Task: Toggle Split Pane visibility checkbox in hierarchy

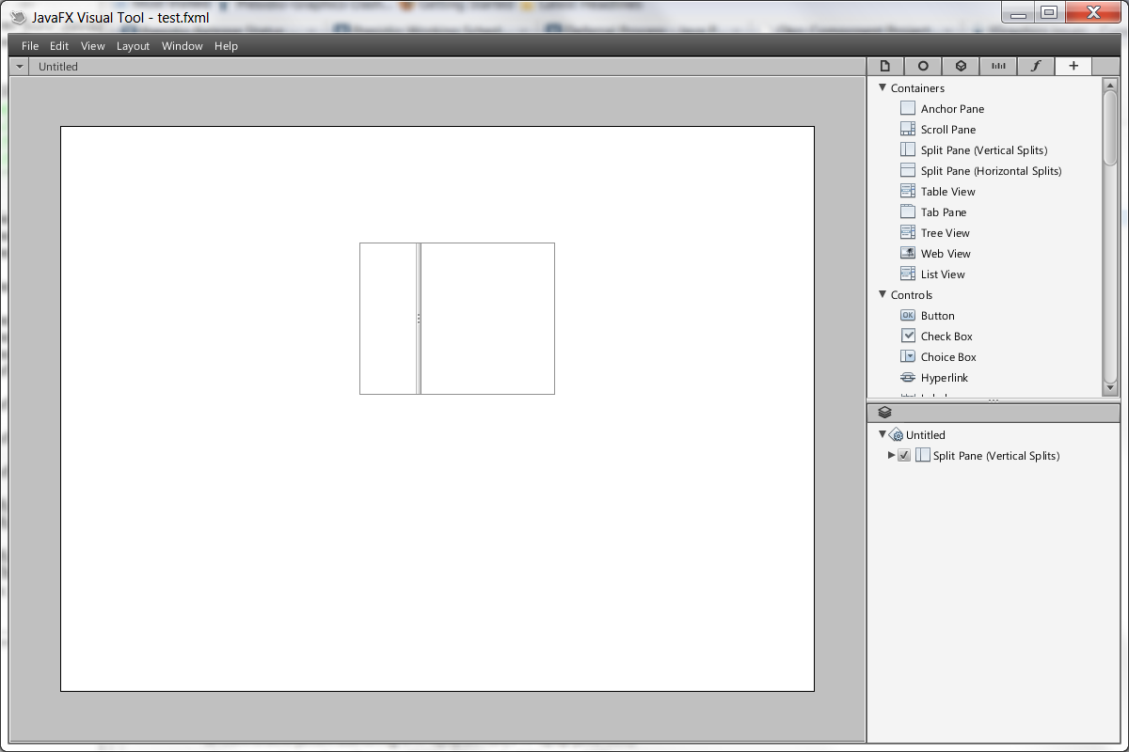Action: tap(904, 456)
